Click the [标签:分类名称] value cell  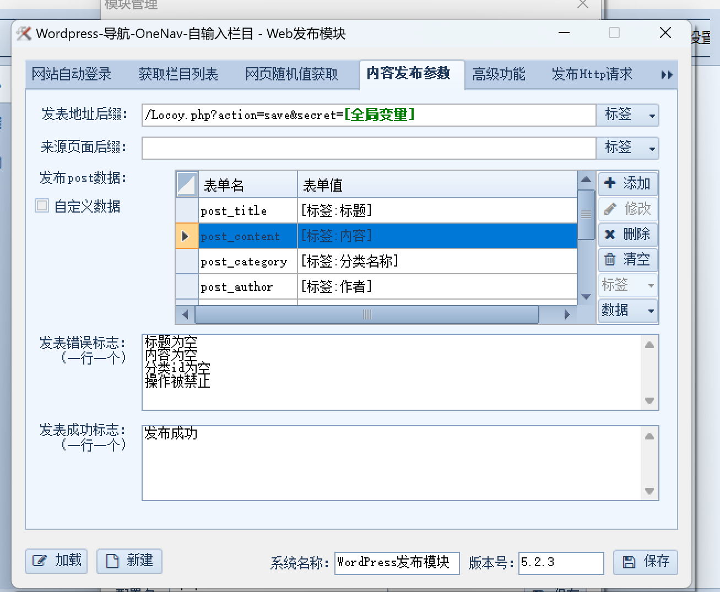click(x=437, y=261)
